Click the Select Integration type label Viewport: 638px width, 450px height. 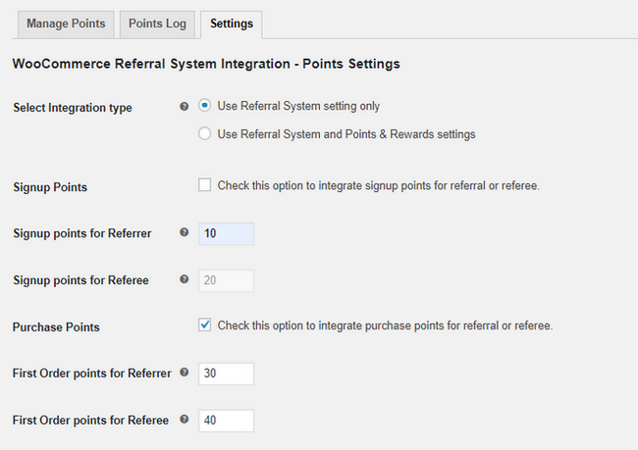pyautogui.click(x=73, y=108)
